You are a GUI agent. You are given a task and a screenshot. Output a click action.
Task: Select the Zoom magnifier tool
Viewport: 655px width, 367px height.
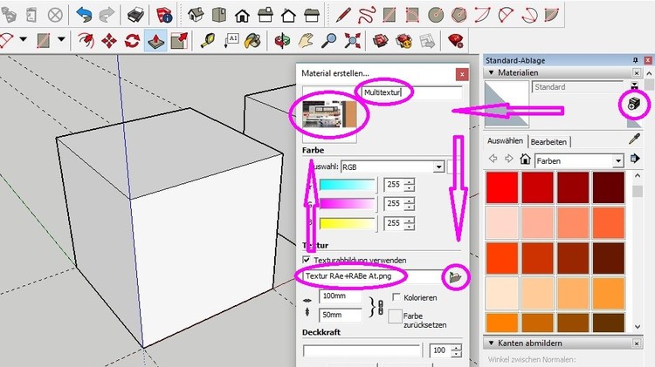point(328,40)
